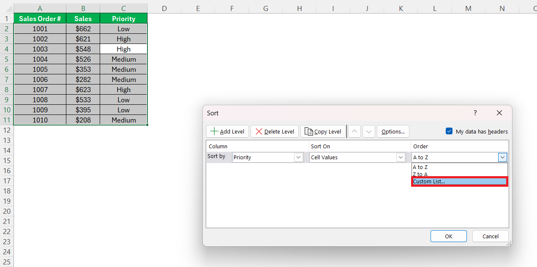The width and height of the screenshot is (537, 267).
Task: Click the Low priority cell in row 2
Action: [x=124, y=29]
